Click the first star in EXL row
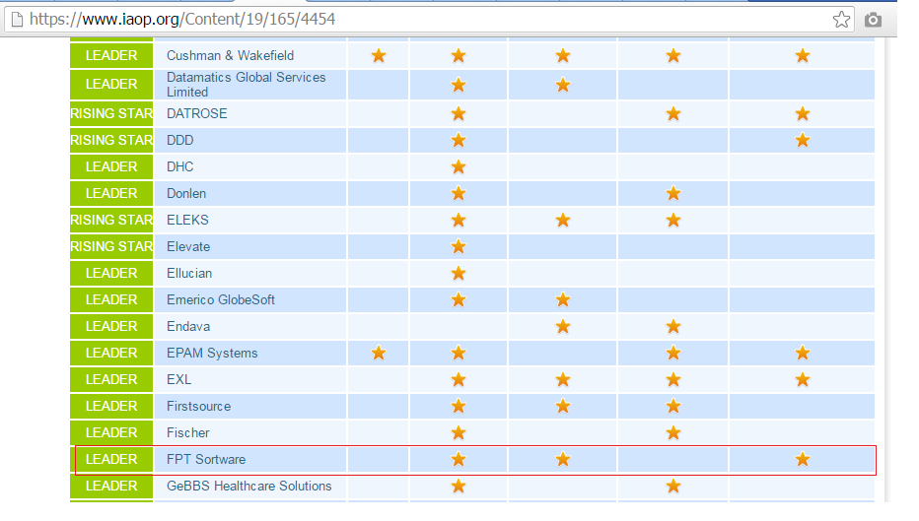Viewport: 919px width, 521px height. [459, 380]
